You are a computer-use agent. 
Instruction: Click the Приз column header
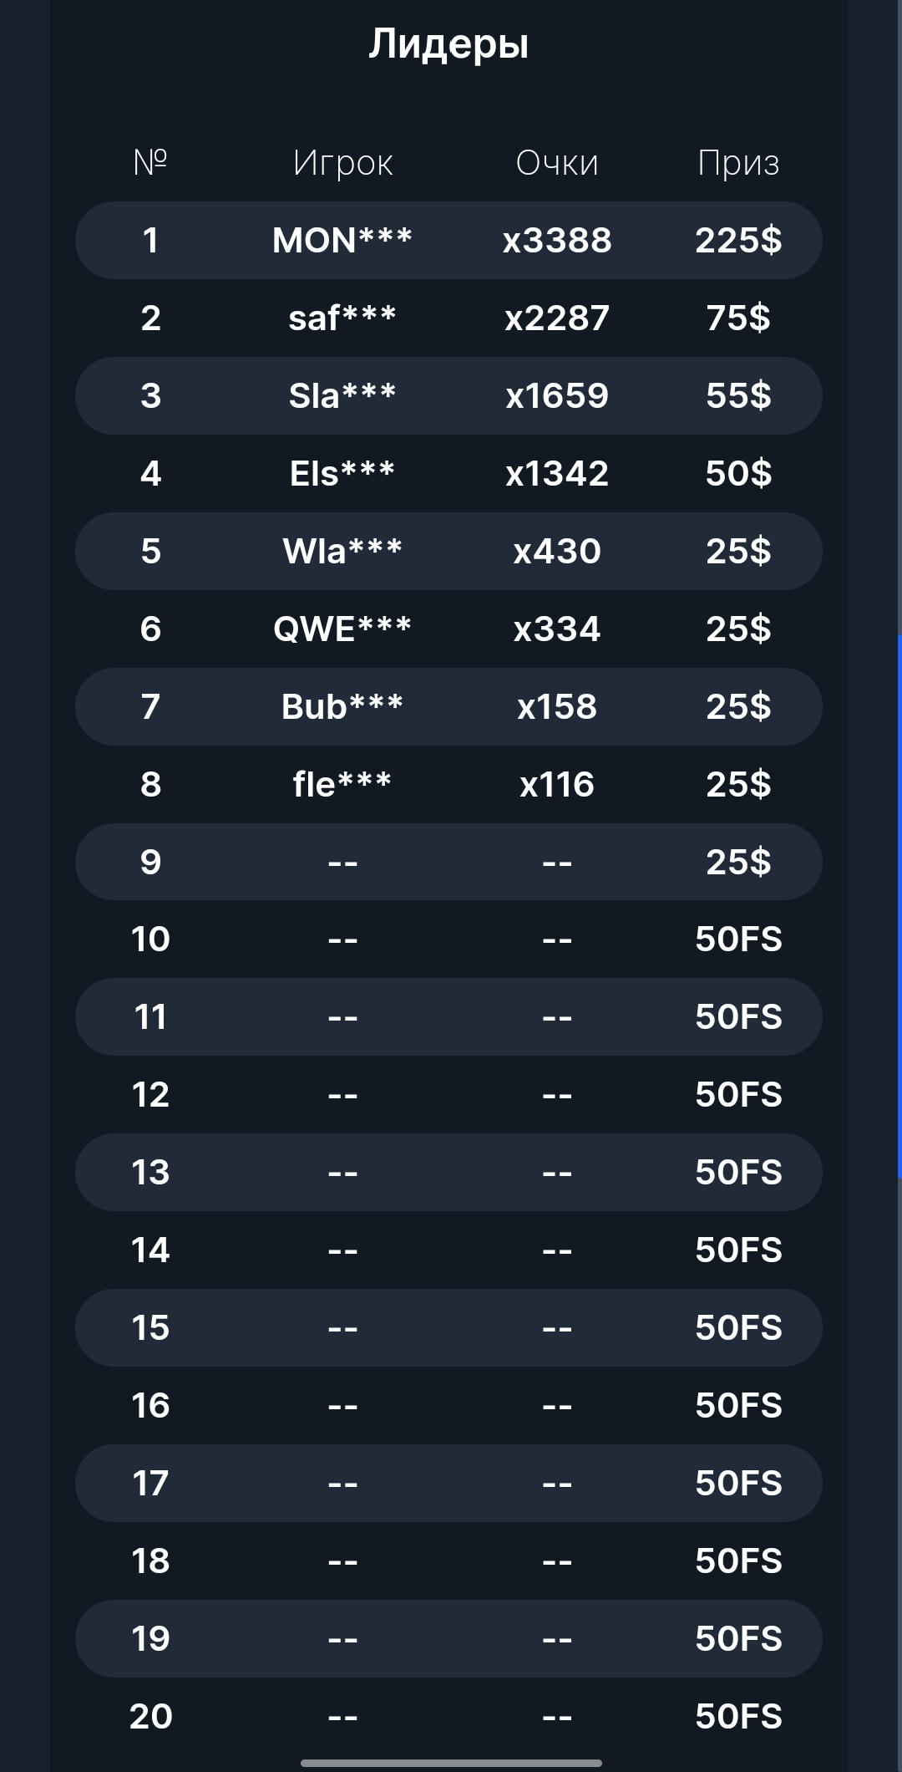pos(738,163)
